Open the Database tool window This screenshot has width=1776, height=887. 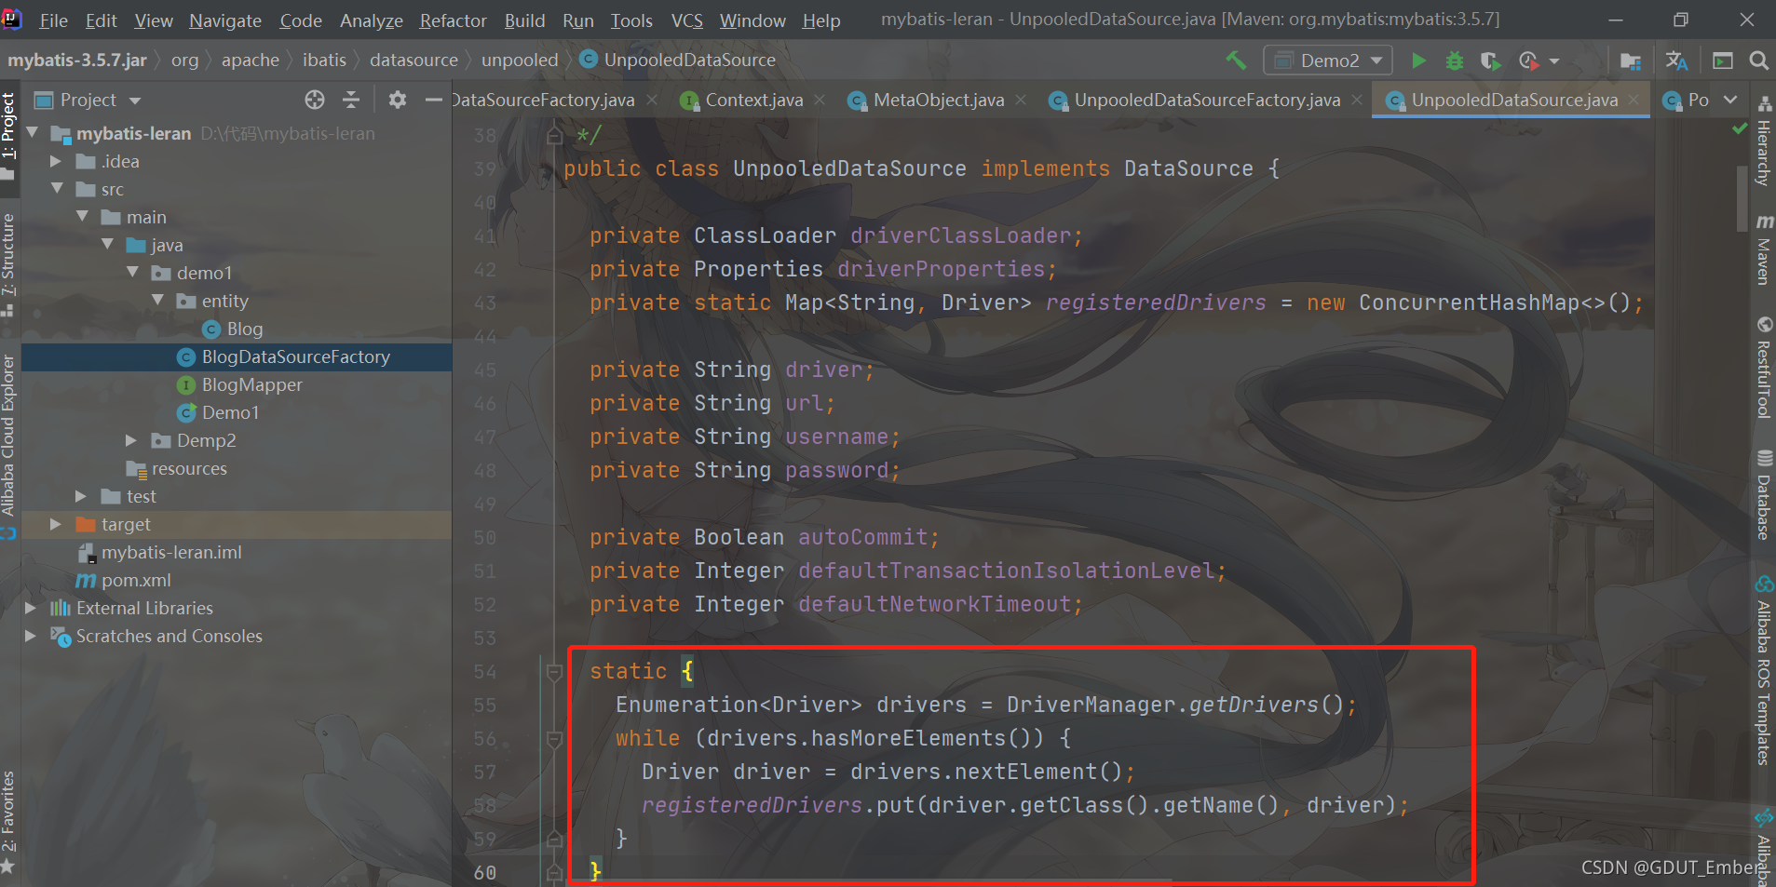1764,494
